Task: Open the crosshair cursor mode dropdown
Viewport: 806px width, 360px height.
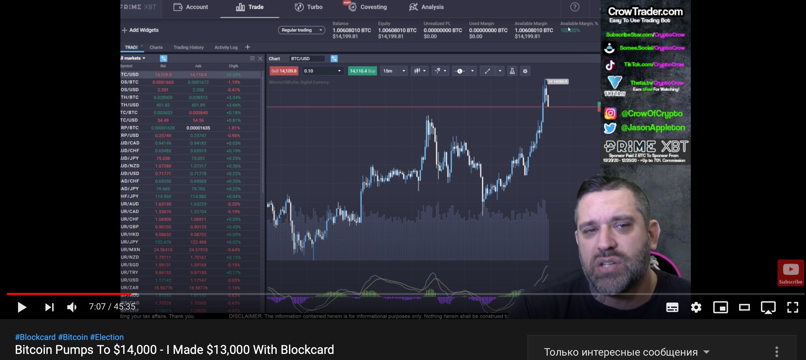Action: pyautogui.click(x=440, y=71)
